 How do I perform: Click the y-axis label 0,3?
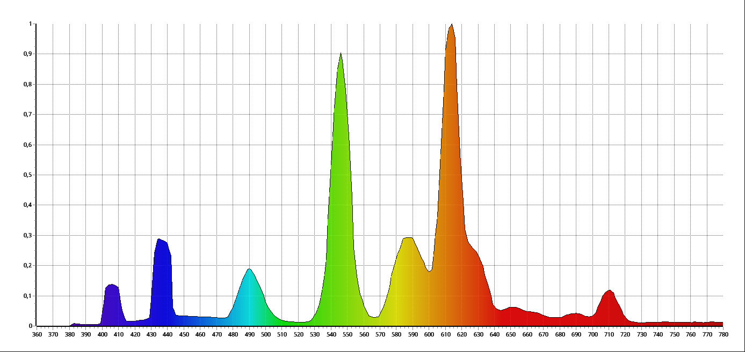28,236
